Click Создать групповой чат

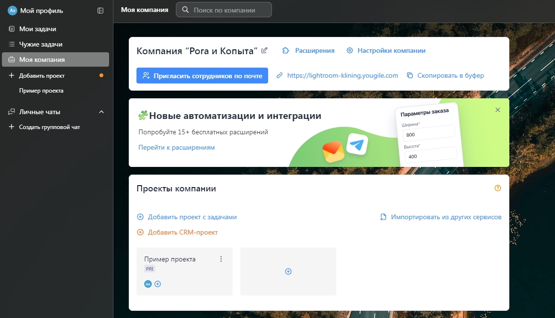click(x=49, y=127)
